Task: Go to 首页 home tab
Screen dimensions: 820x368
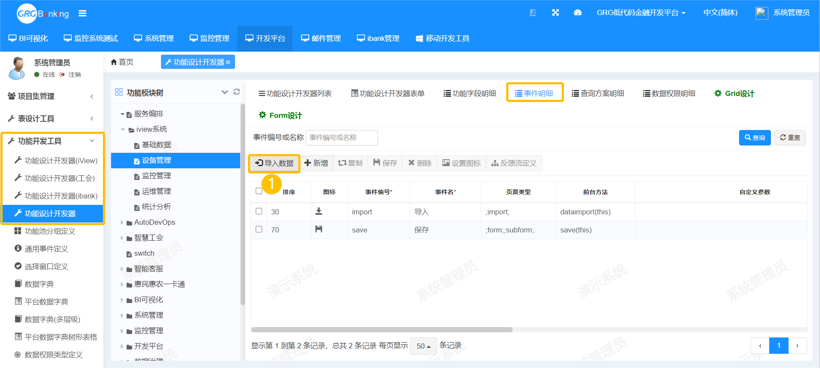Action: (x=122, y=62)
